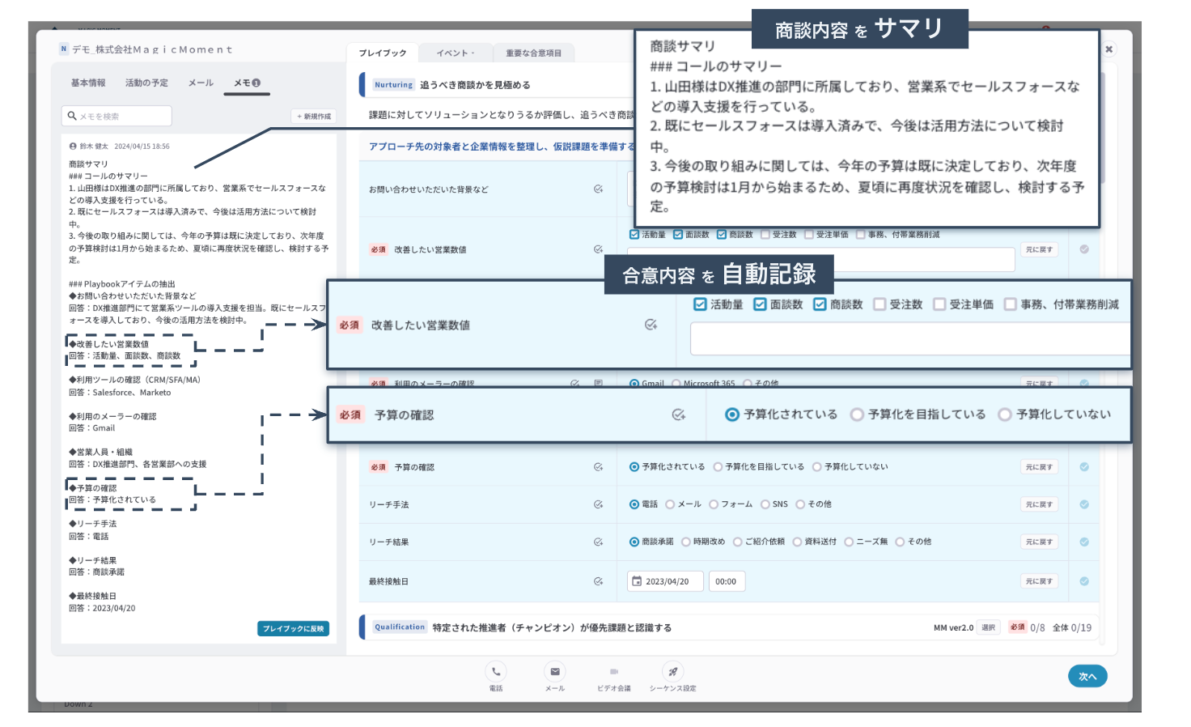This screenshot has height=727, width=1191.
Task: Click the phone call icon in bottom bar
Action: coord(496,671)
